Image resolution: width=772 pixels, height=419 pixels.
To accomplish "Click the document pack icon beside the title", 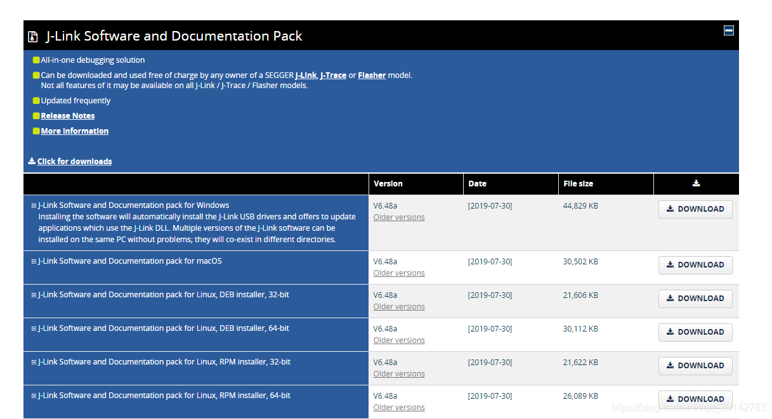I will click(33, 37).
